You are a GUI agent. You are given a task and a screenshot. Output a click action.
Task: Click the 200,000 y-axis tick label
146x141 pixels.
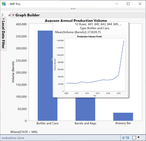[21, 73]
